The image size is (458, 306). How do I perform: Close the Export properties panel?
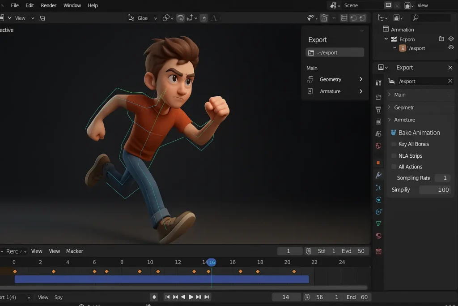pyautogui.click(x=450, y=68)
